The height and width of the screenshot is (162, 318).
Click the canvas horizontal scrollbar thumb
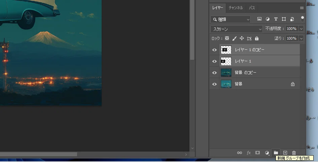(x=39, y=154)
